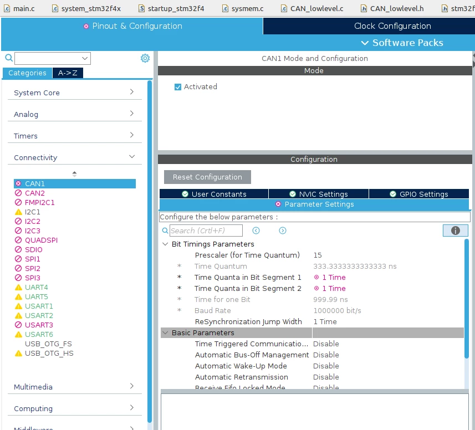Click the warning icon beside I2C1
Viewport: 475px width, 430px height.
point(18,212)
